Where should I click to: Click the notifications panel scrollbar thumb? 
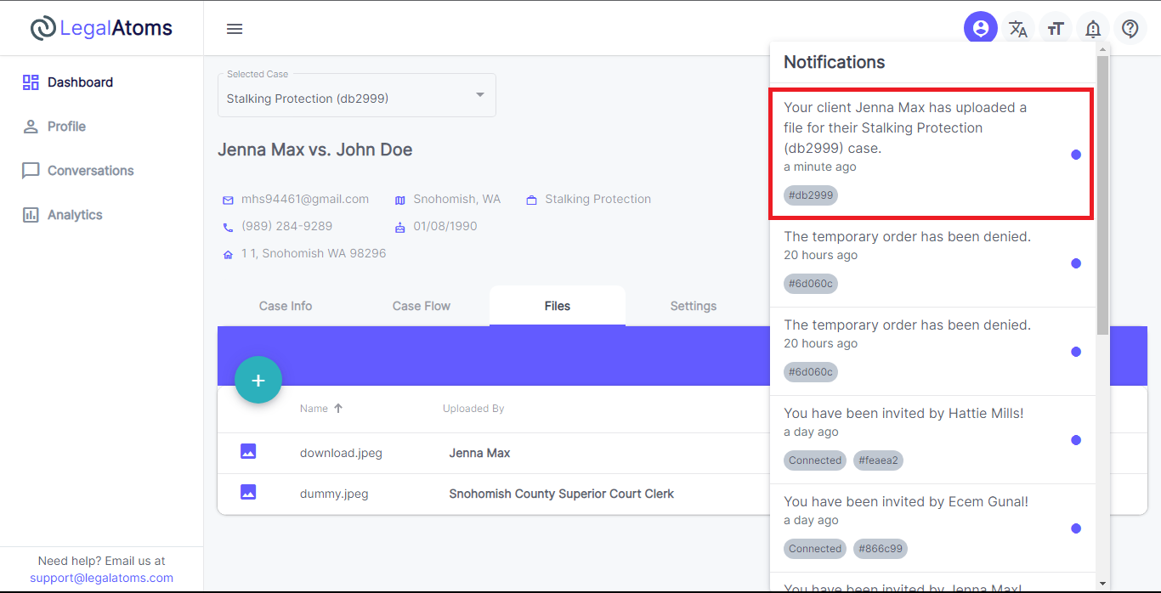point(1102,195)
